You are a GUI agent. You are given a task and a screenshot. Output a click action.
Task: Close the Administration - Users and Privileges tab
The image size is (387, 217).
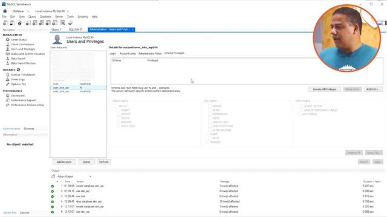(x=132, y=30)
